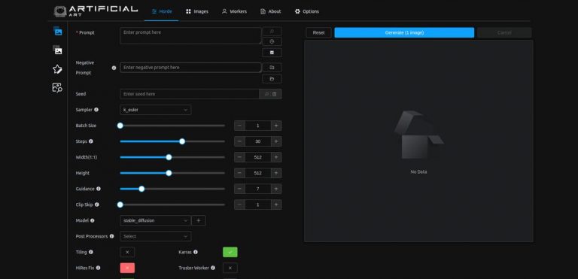Click the greyed Cancel button

coord(504,32)
